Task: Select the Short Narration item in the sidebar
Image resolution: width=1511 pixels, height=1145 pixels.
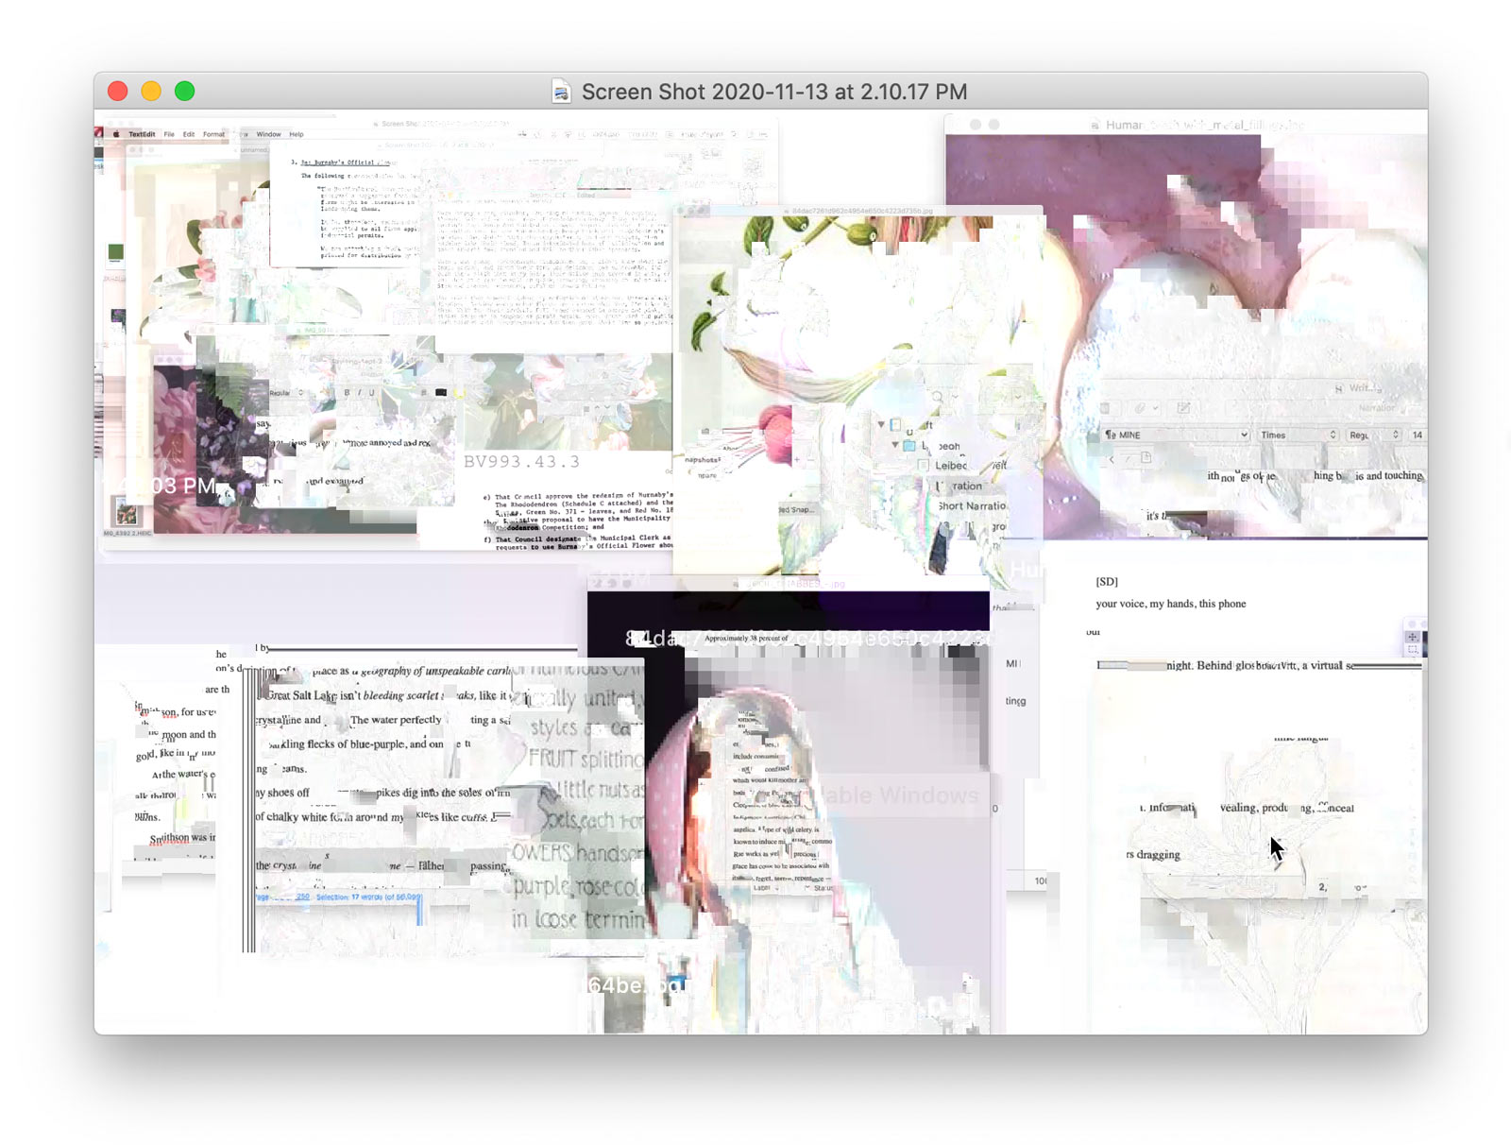Action: [x=972, y=506]
